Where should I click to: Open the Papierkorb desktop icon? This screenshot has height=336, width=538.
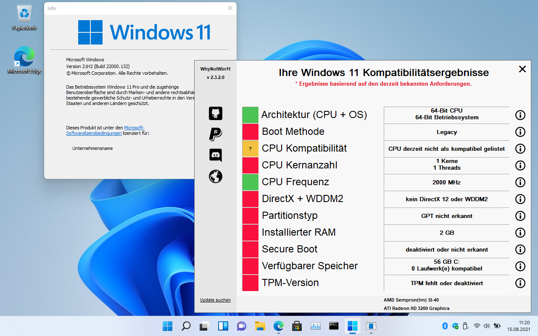click(24, 18)
